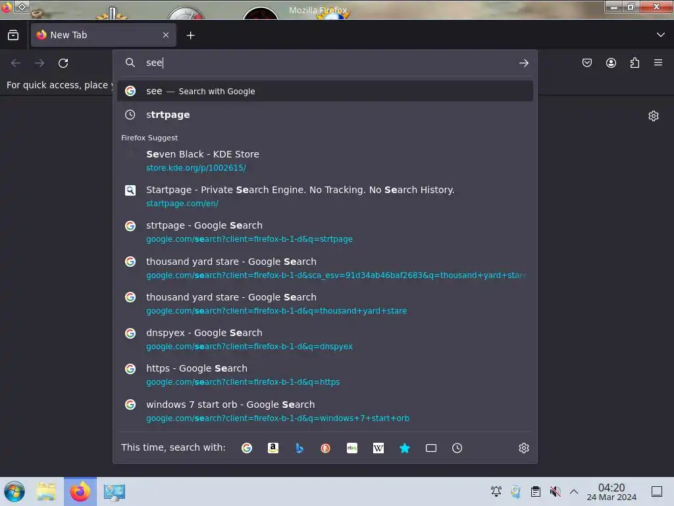Close the New Tab tab
The image size is (674, 506).
tap(166, 36)
